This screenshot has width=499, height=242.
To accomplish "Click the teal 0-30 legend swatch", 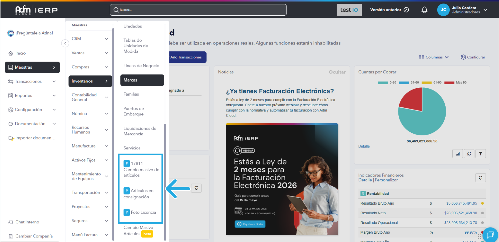I will 383,83.
